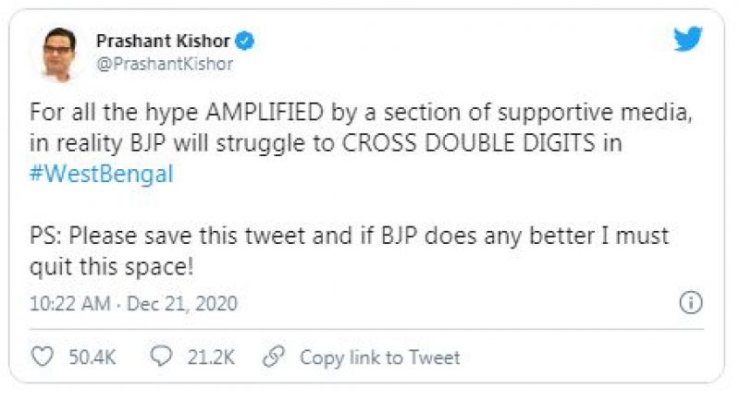Click the Prashant Kishor display name
The width and height of the screenshot is (740, 400).
pyautogui.click(x=166, y=42)
